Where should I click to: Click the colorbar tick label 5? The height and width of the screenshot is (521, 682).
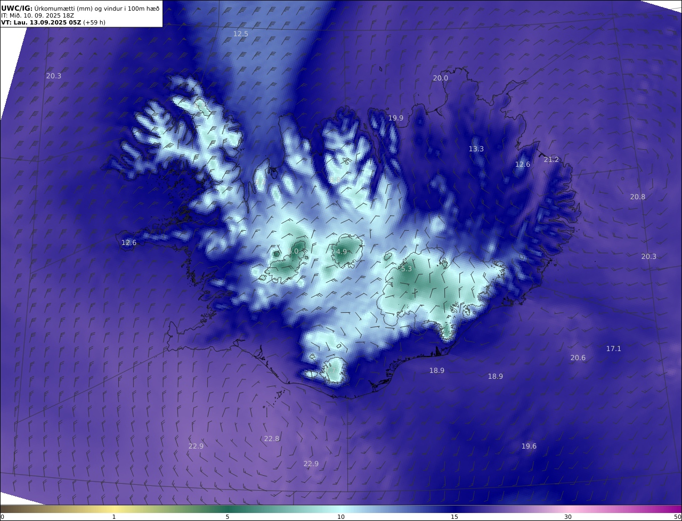coord(228,517)
